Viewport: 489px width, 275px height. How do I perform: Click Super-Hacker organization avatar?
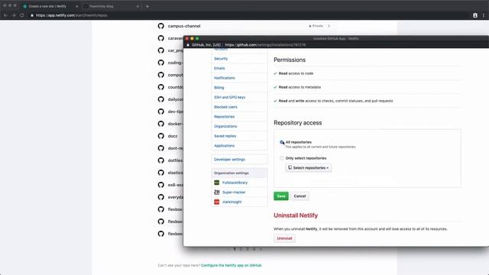[x=217, y=192]
